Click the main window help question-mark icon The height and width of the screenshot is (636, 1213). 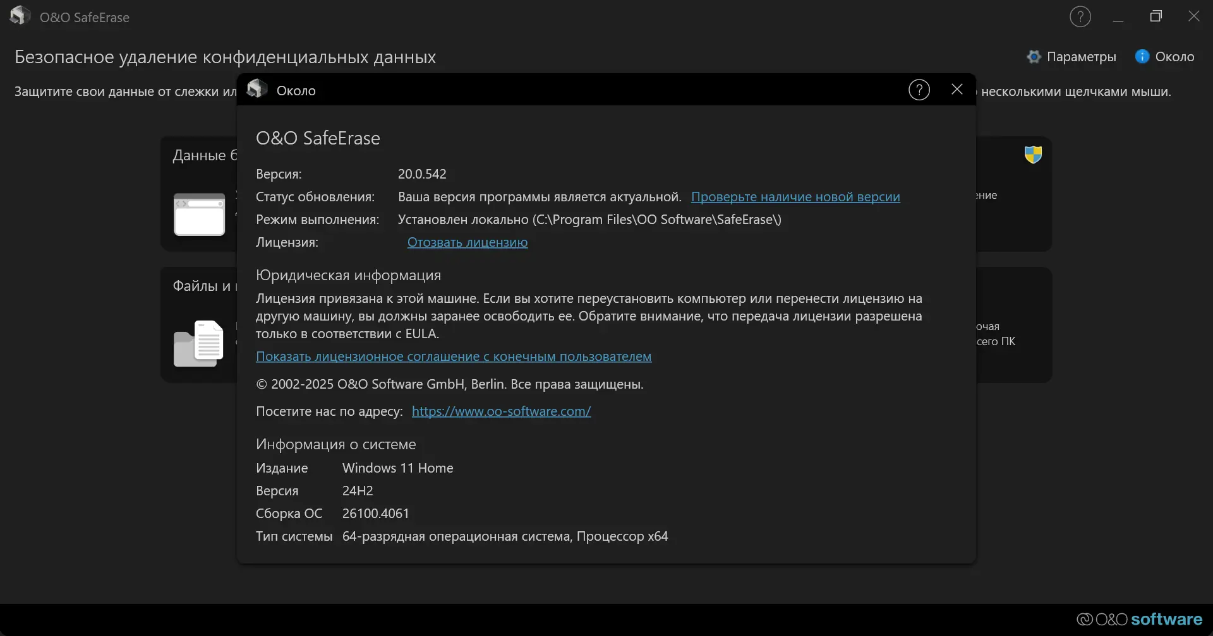[1080, 17]
